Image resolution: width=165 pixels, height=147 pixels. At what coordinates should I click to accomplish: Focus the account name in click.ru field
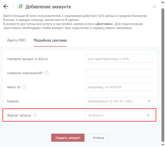click(x=119, y=59)
